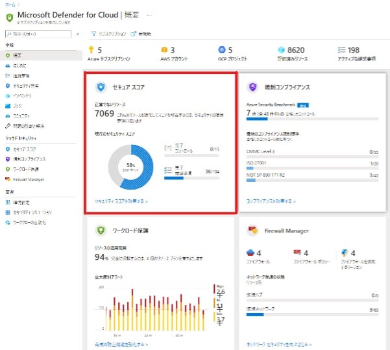Click the 0/15 completed controls value
This screenshot has width=390, height=350.
coord(214,149)
